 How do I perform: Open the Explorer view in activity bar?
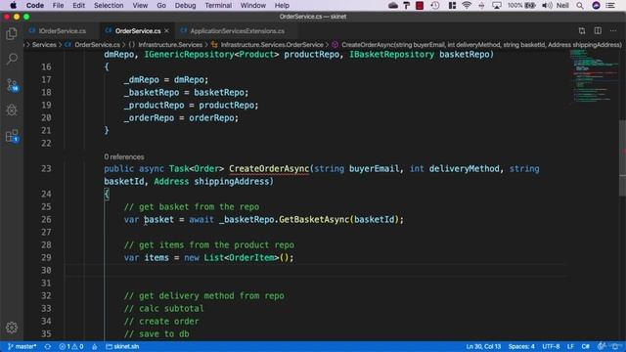pos(12,34)
